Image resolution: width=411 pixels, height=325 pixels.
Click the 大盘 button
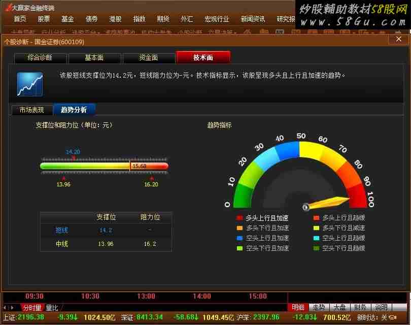tap(339, 307)
